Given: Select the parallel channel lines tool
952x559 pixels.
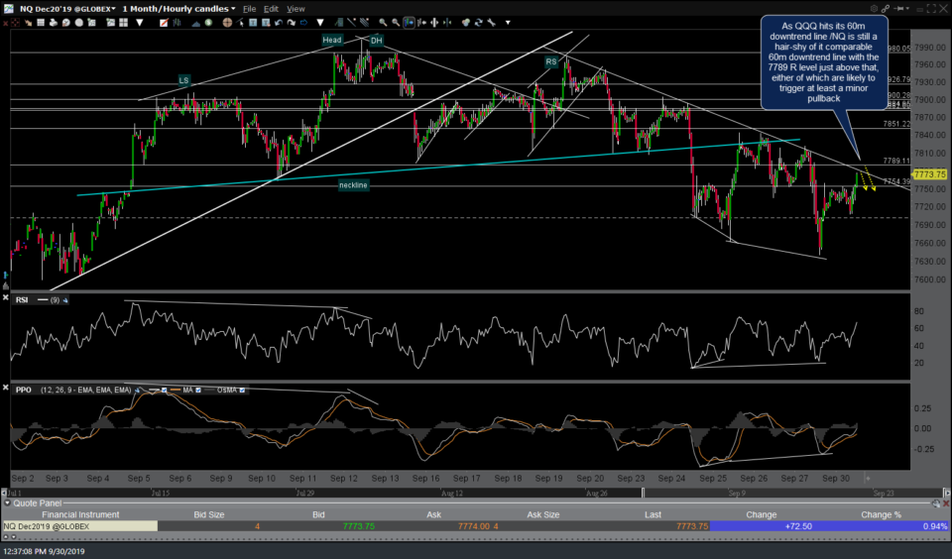Looking at the screenshot, I should [x=364, y=23].
